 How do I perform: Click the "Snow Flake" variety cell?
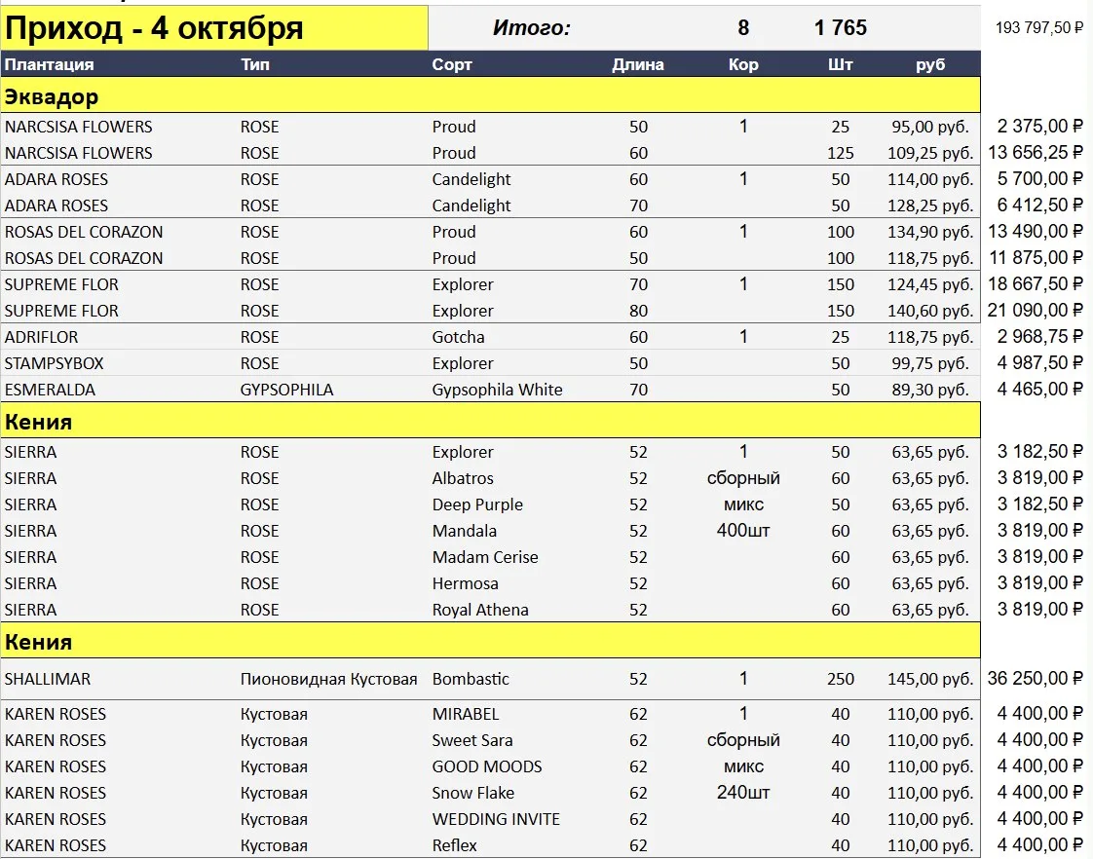coord(472,794)
